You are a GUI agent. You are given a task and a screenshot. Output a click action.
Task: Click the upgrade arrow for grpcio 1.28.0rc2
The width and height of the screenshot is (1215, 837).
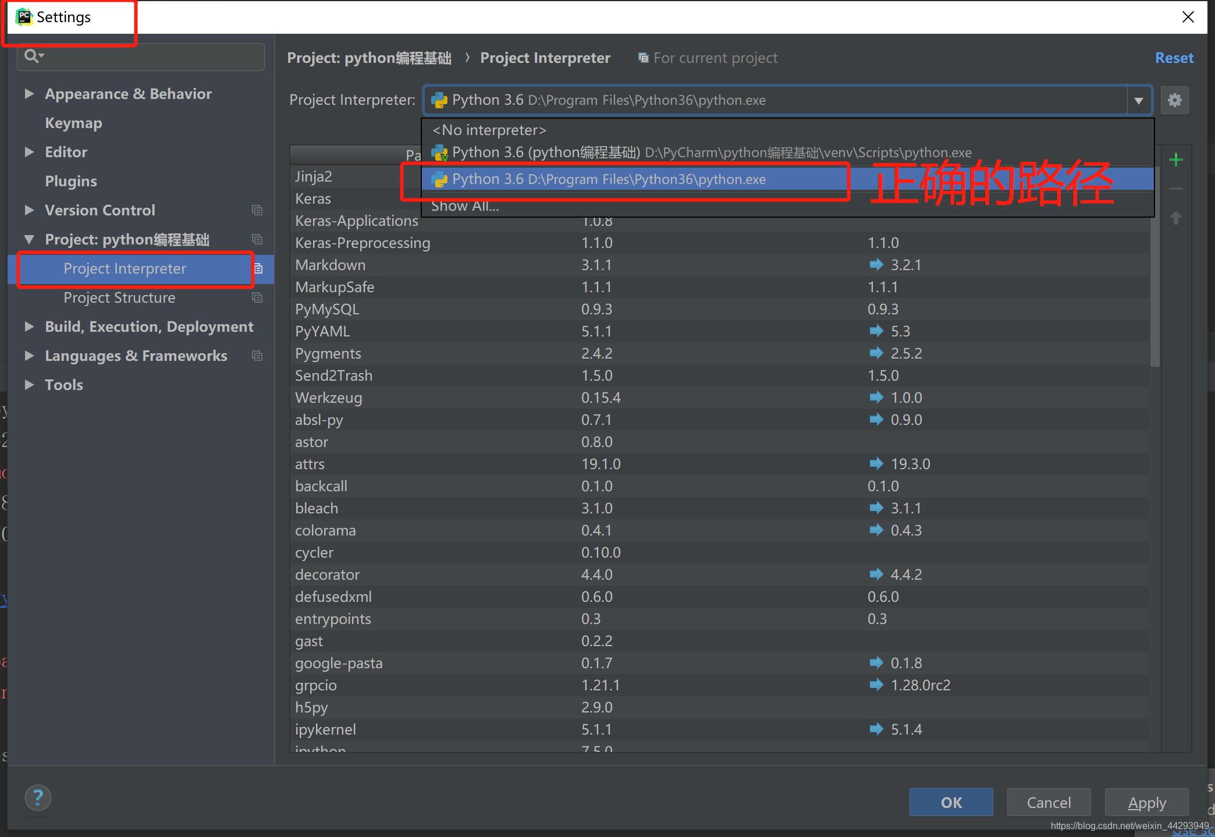click(876, 685)
